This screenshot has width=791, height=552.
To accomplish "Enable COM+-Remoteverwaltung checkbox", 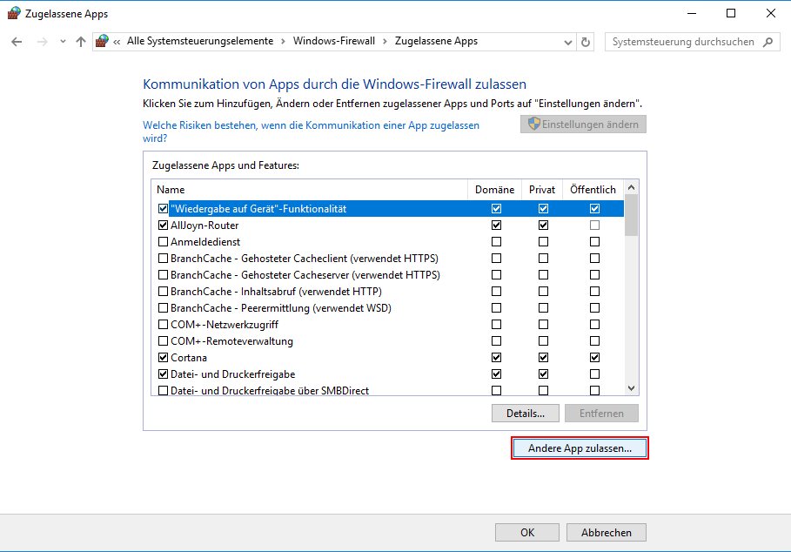I will pos(163,341).
